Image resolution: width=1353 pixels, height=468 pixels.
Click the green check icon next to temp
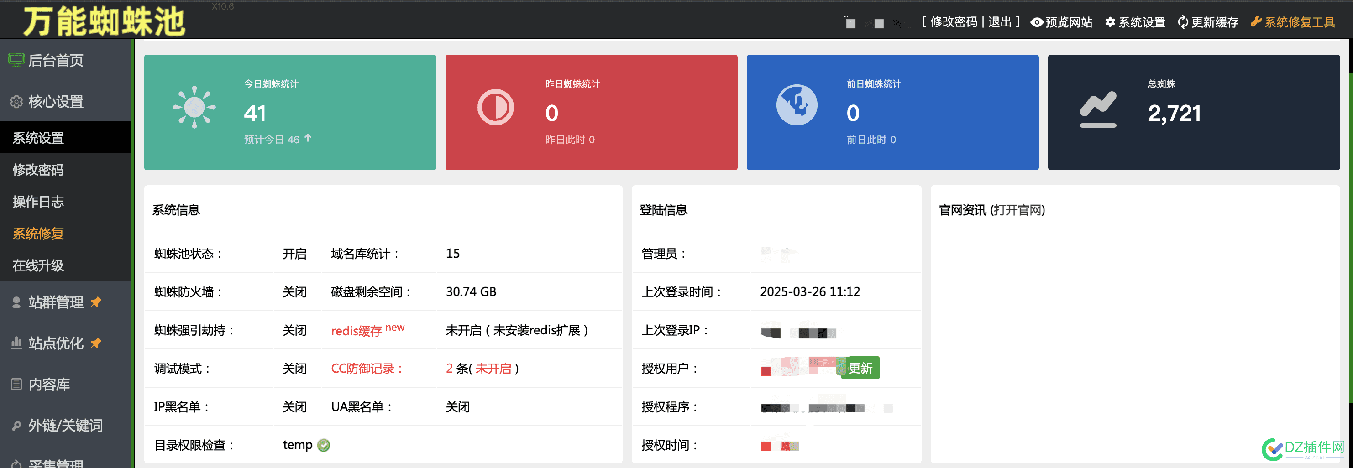coord(324,445)
